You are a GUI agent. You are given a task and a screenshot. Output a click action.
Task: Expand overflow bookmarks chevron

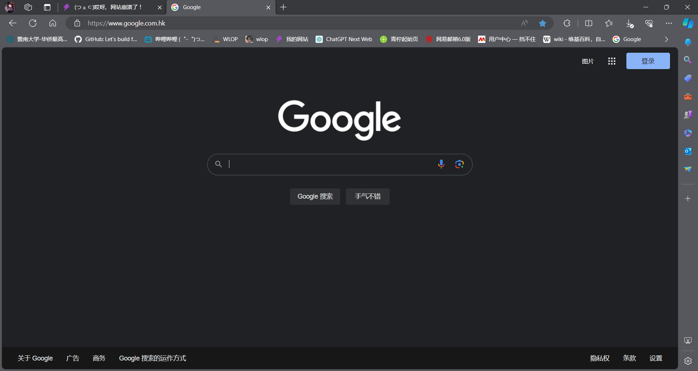[x=666, y=39]
